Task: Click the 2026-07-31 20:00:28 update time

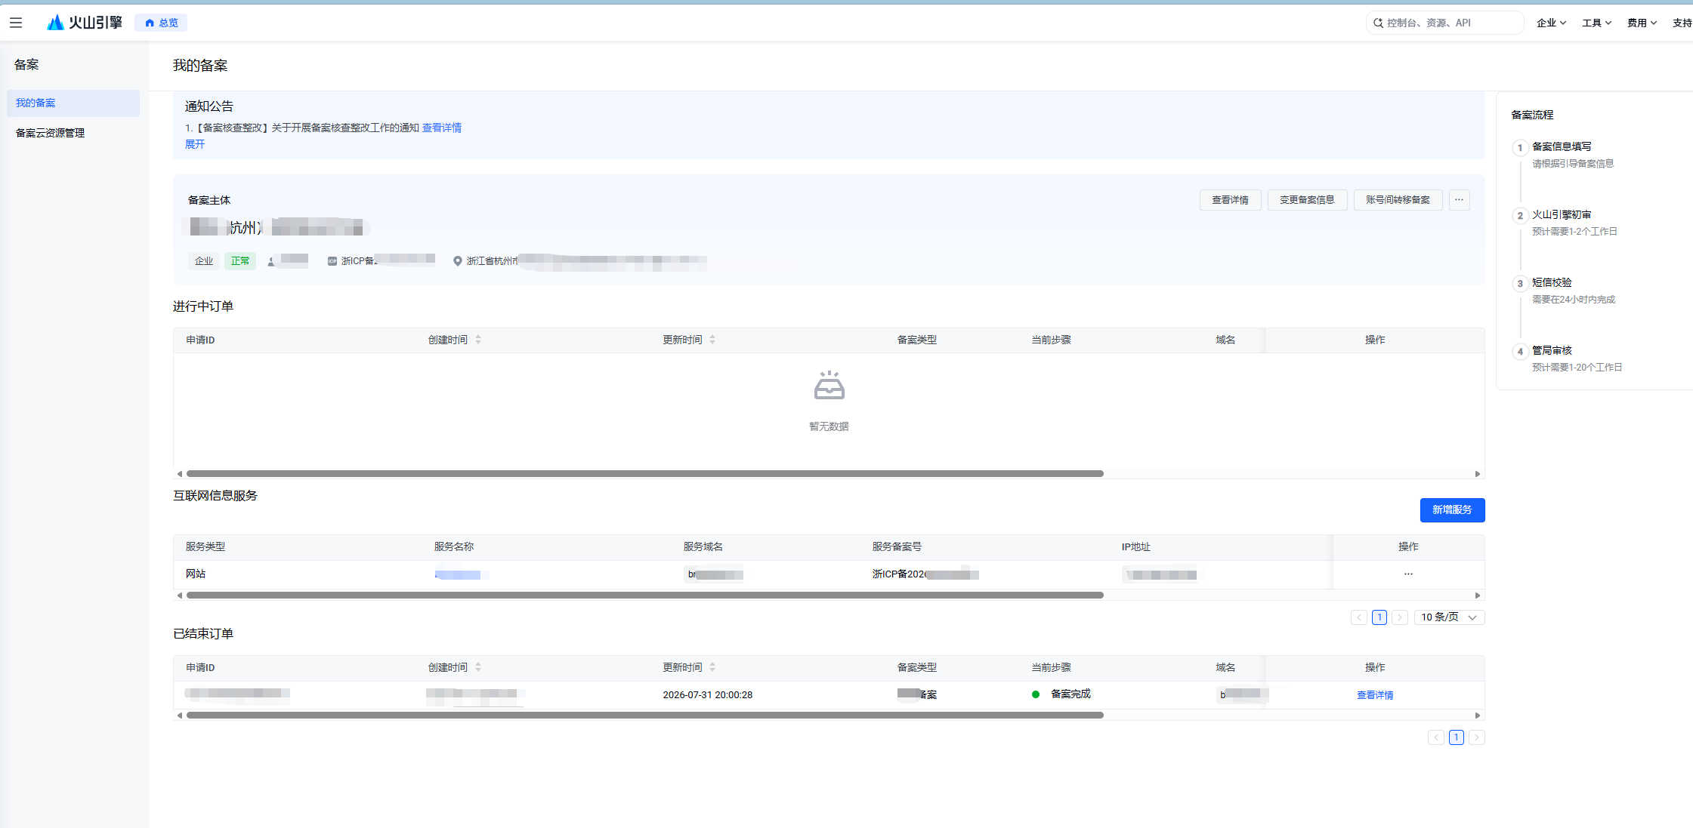Action: point(707,695)
